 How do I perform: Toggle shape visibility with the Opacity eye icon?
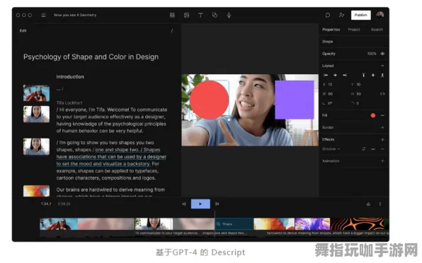tap(382, 54)
